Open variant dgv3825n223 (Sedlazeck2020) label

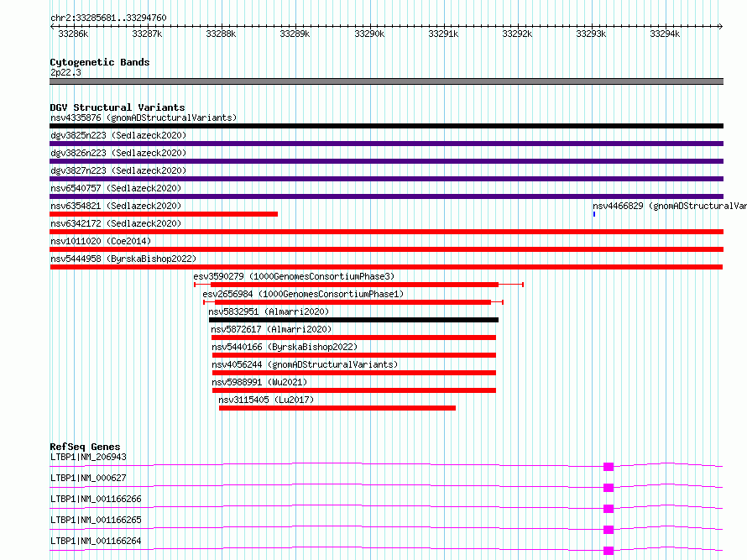[x=118, y=135]
